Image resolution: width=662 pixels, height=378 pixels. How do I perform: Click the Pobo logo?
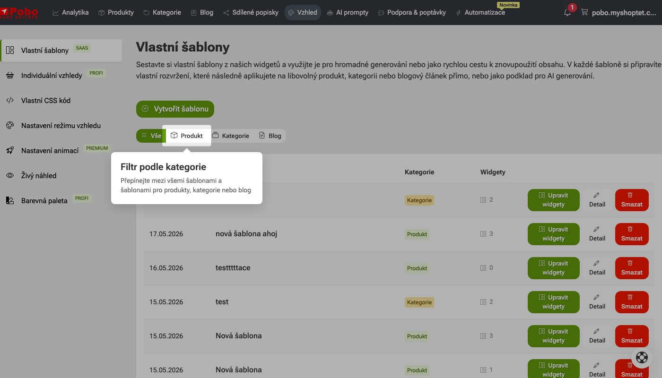[x=19, y=12]
